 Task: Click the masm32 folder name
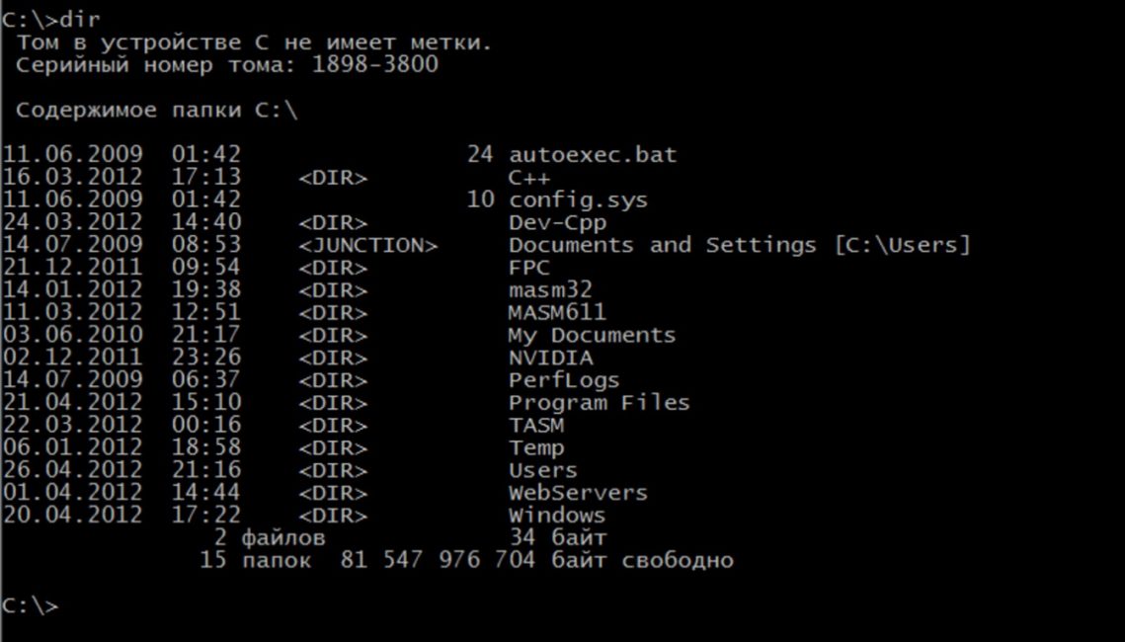[550, 289]
